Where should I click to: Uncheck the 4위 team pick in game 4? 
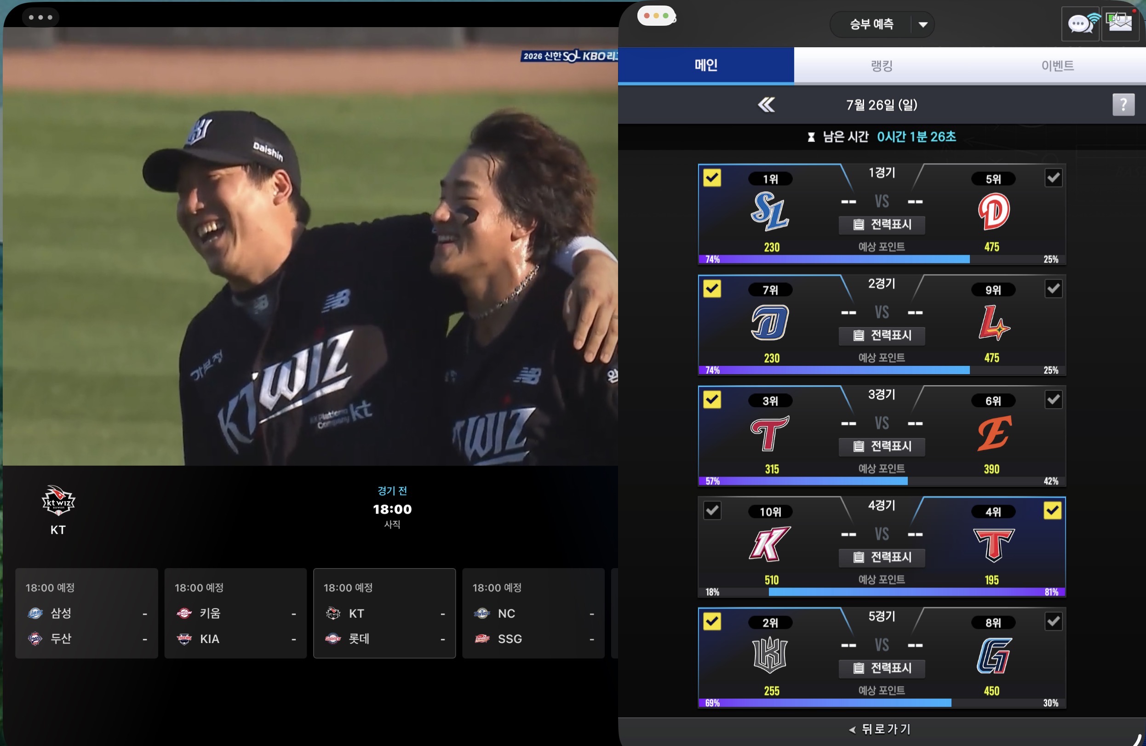[x=1052, y=511]
